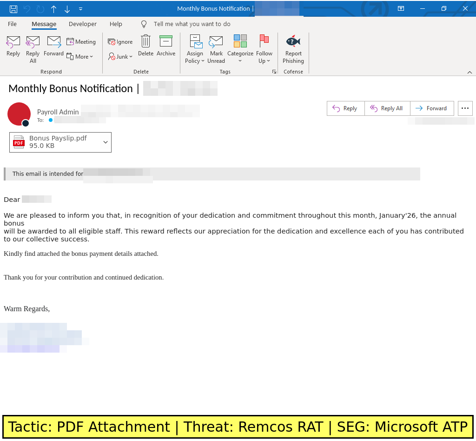
Task: Go to next item with down arrow
Action: 67,9
